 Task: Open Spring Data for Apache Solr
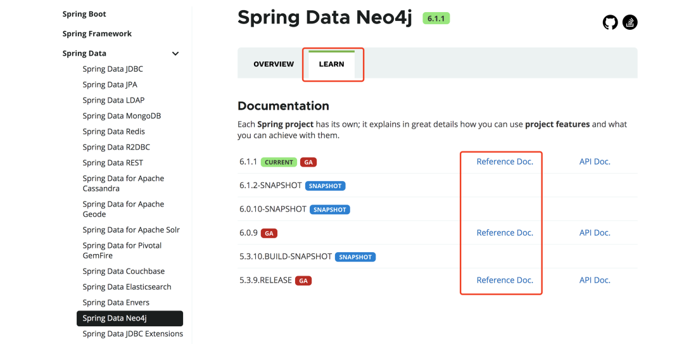[131, 230]
